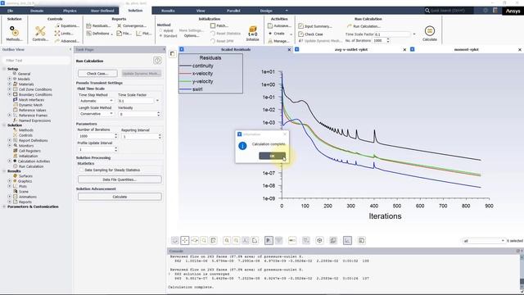Click the Filter Text field in Outline View
The width and height of the screenshot is (524, 295).
[x=36, y=61]
